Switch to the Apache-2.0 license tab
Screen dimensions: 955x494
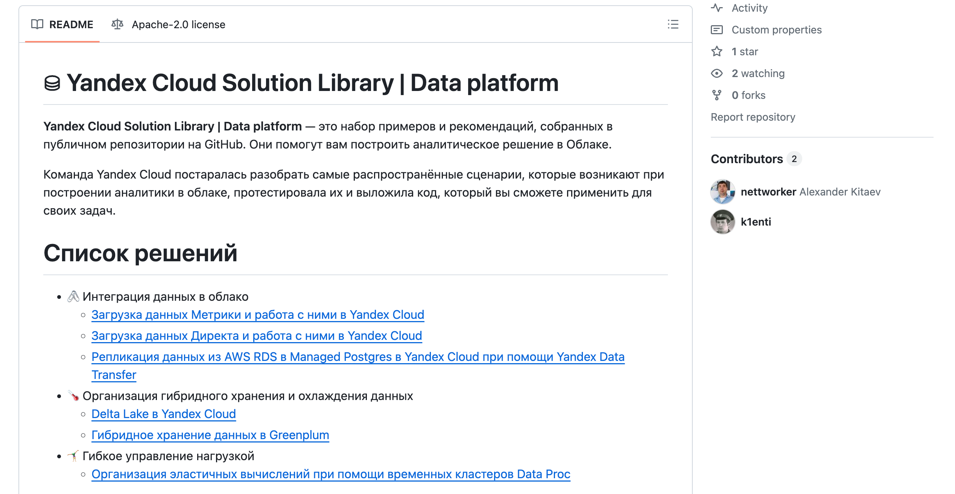click(x=178, y=24)
